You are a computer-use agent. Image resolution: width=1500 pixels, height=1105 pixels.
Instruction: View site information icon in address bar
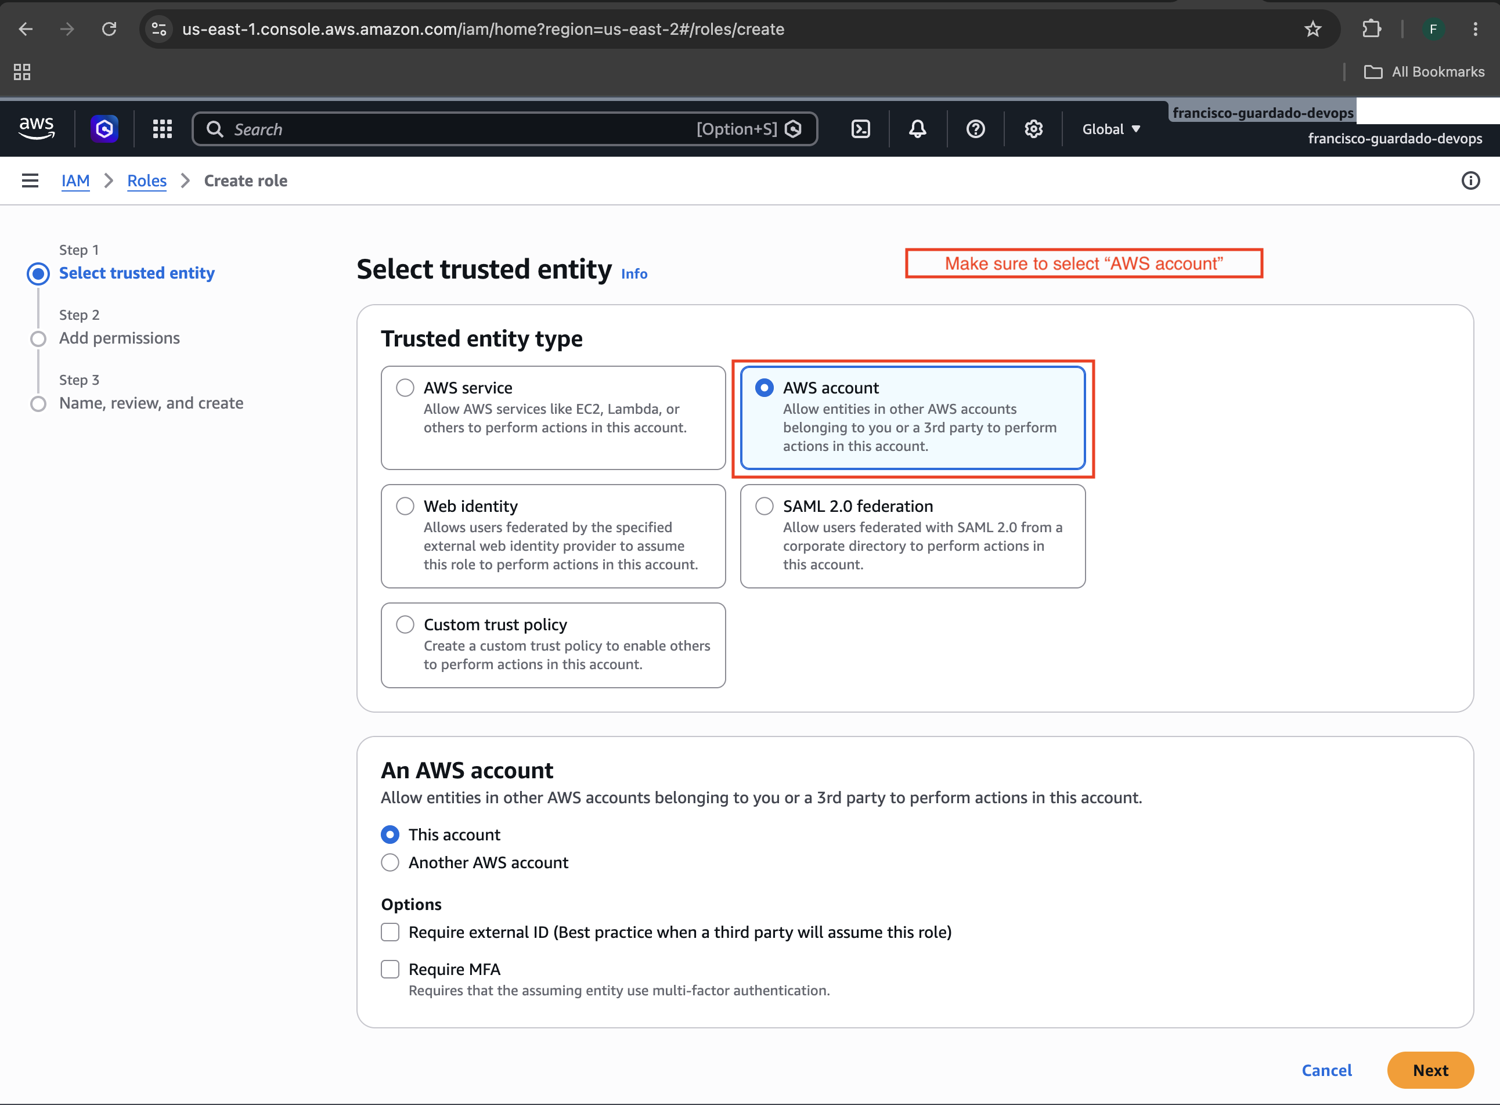click(159, 29)
